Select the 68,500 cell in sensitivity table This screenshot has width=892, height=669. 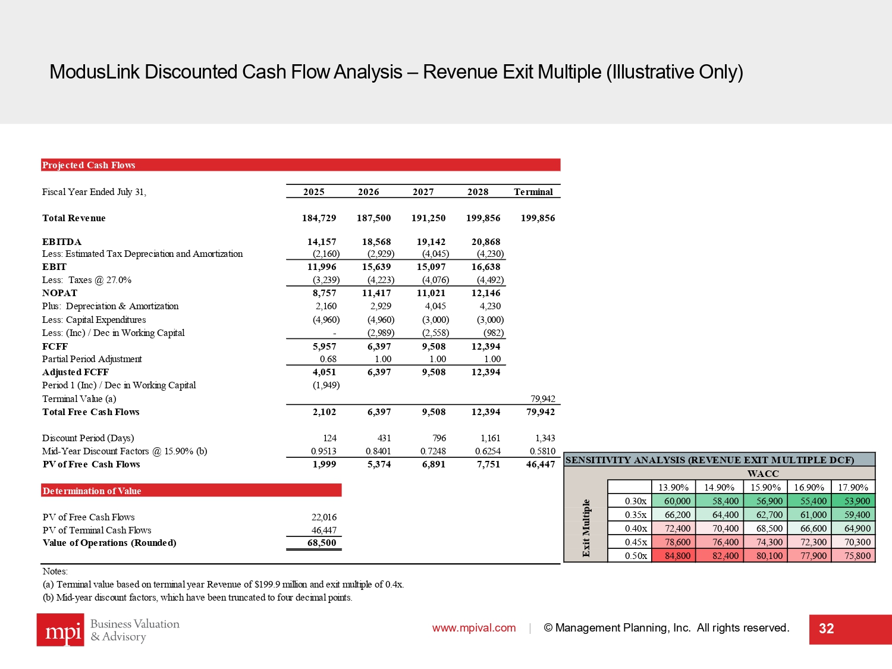(x=765, y=529)
